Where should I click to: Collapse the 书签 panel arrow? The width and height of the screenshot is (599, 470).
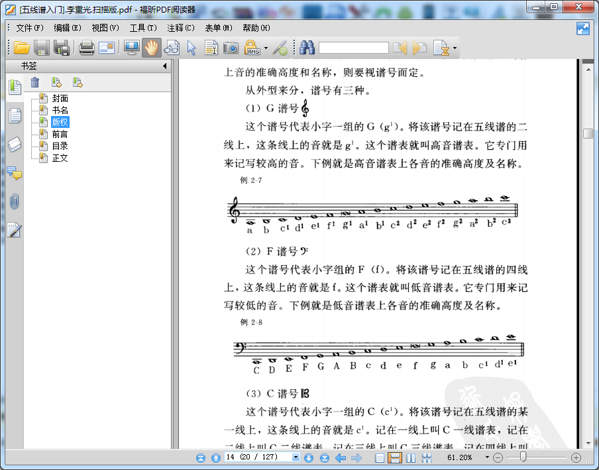click(x=164, y=66)
